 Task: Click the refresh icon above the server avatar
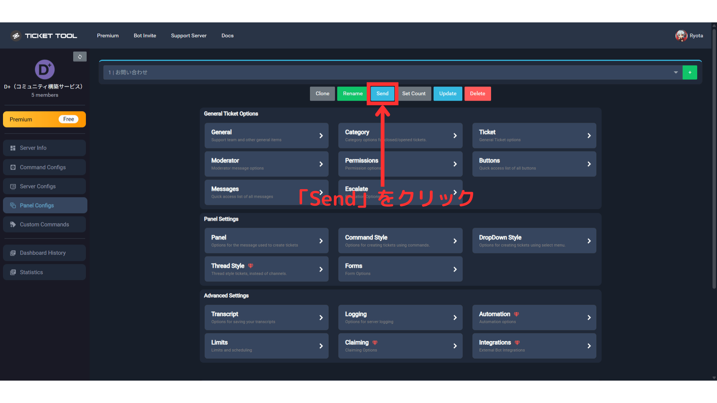(x=80, y=56)
